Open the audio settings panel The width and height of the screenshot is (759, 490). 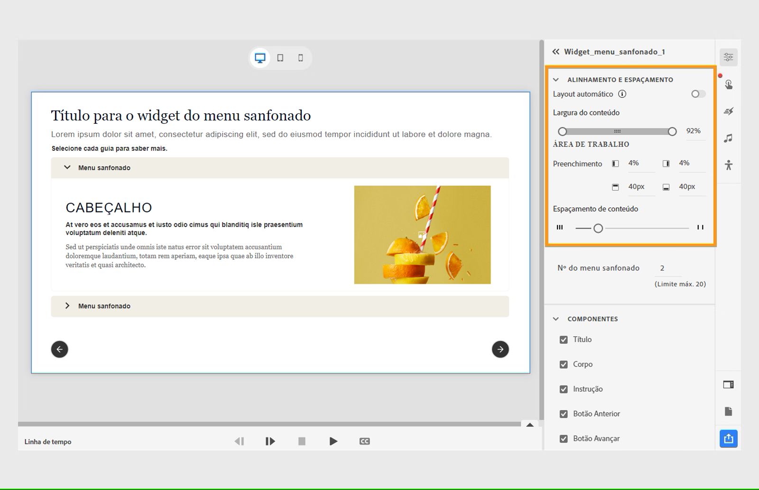(x=729, y=138)
